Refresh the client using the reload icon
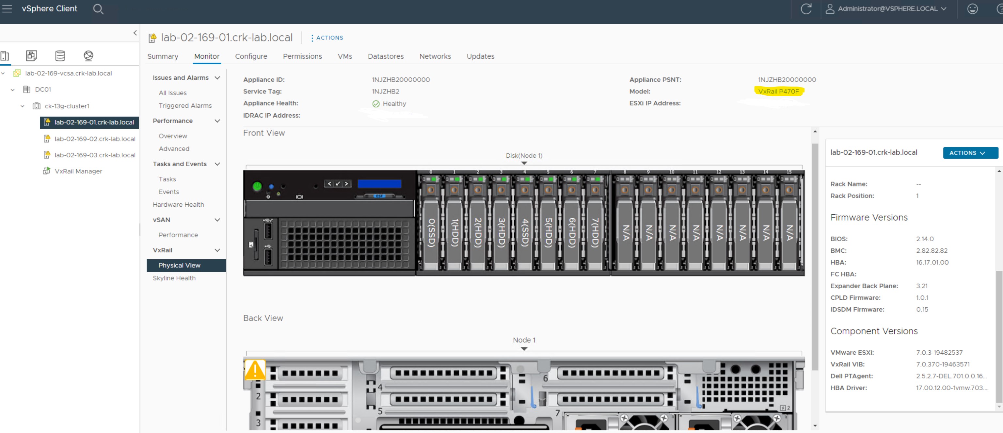 (806, 8)
